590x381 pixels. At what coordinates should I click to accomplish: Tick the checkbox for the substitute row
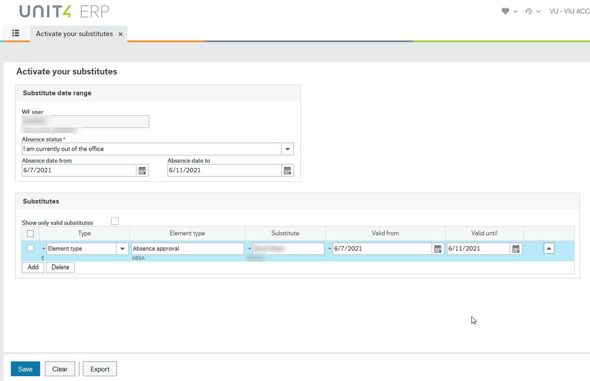point(30,248)
